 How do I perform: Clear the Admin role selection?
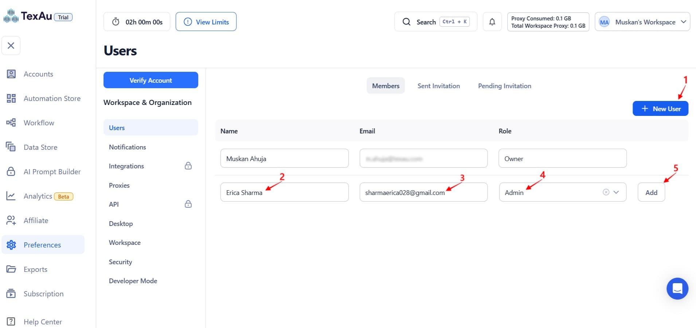pos(606,192)
